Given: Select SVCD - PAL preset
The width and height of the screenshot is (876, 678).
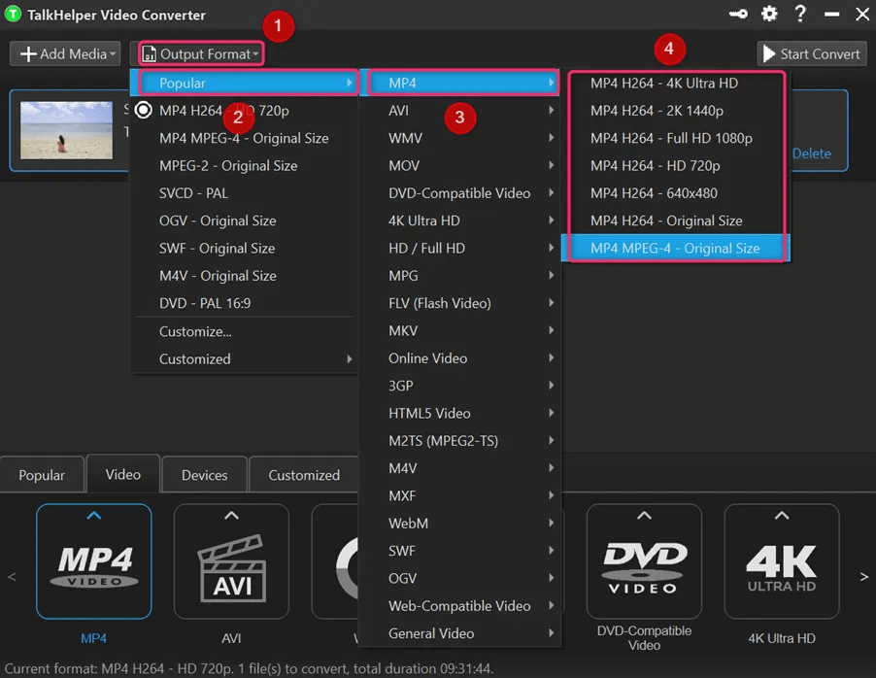Looking at the screenshot, I should (x=246, y=193).
